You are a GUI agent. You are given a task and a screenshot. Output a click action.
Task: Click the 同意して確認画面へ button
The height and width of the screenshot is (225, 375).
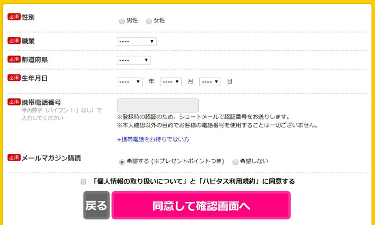201,205
